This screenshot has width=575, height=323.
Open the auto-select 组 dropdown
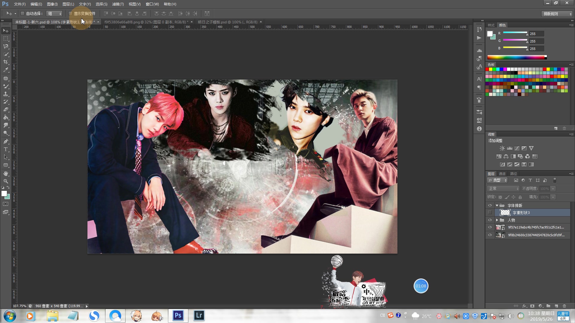pos(54,13)
